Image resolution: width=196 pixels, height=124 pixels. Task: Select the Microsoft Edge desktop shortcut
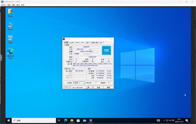[10, 53]
